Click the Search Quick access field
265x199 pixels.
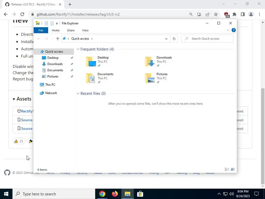pyautogui.click(x=207, y=39)
